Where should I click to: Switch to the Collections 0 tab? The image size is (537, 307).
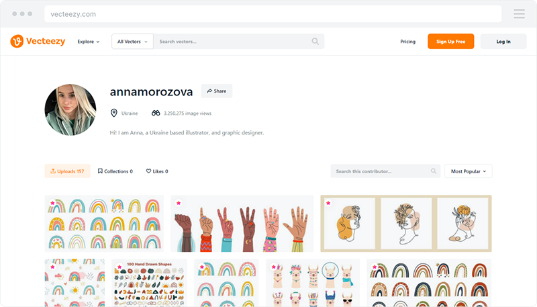[x=115, y=171]
